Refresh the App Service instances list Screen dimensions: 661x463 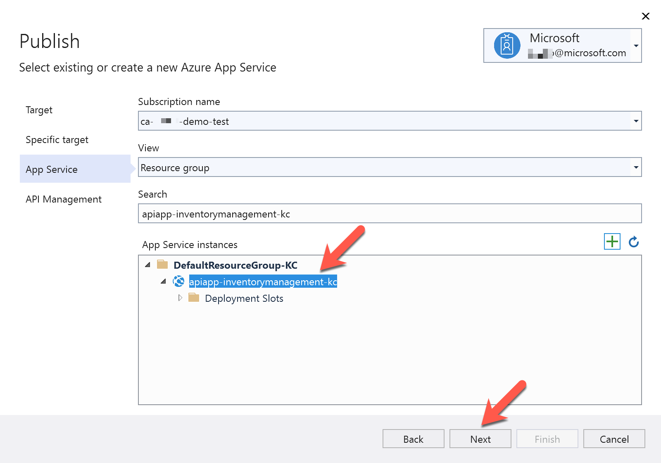pyautogui.click(x=633, y=241)
